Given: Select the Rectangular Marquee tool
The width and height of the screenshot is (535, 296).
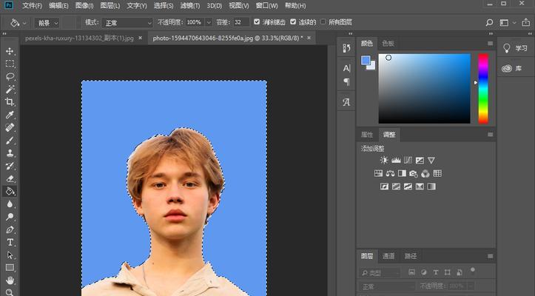Looking at the screenshot, I should [x=10, y=64].
